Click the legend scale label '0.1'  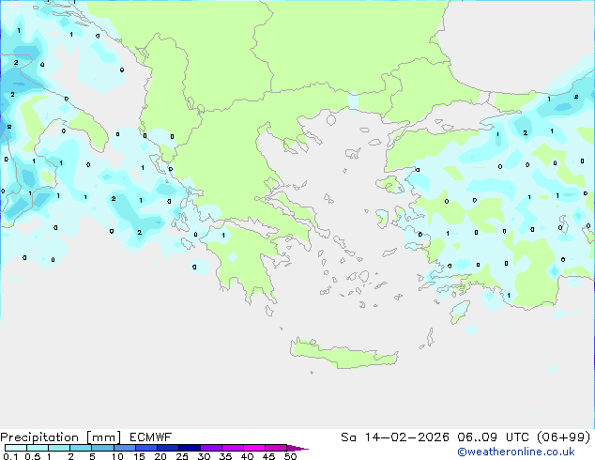10,456
